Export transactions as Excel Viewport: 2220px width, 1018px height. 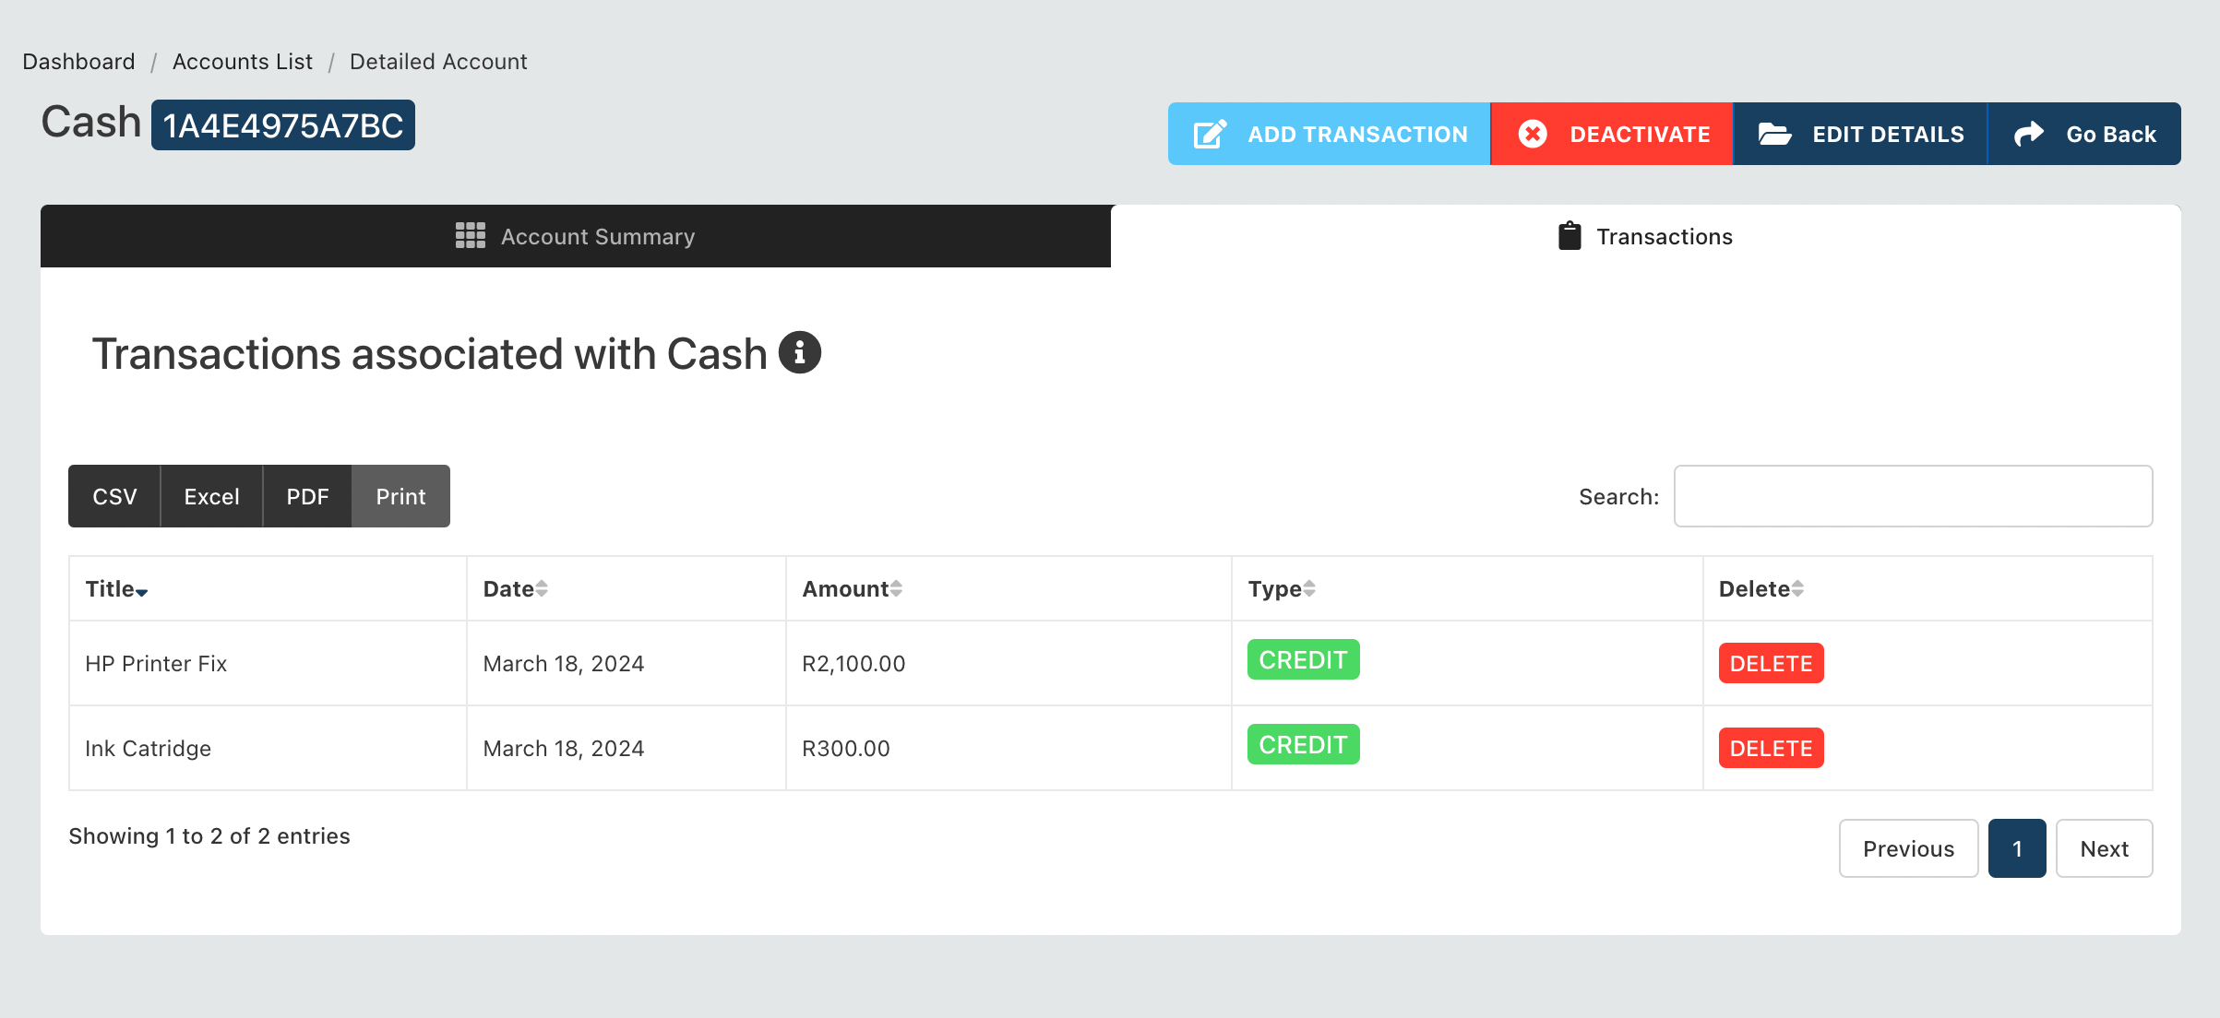pos(209,495)
